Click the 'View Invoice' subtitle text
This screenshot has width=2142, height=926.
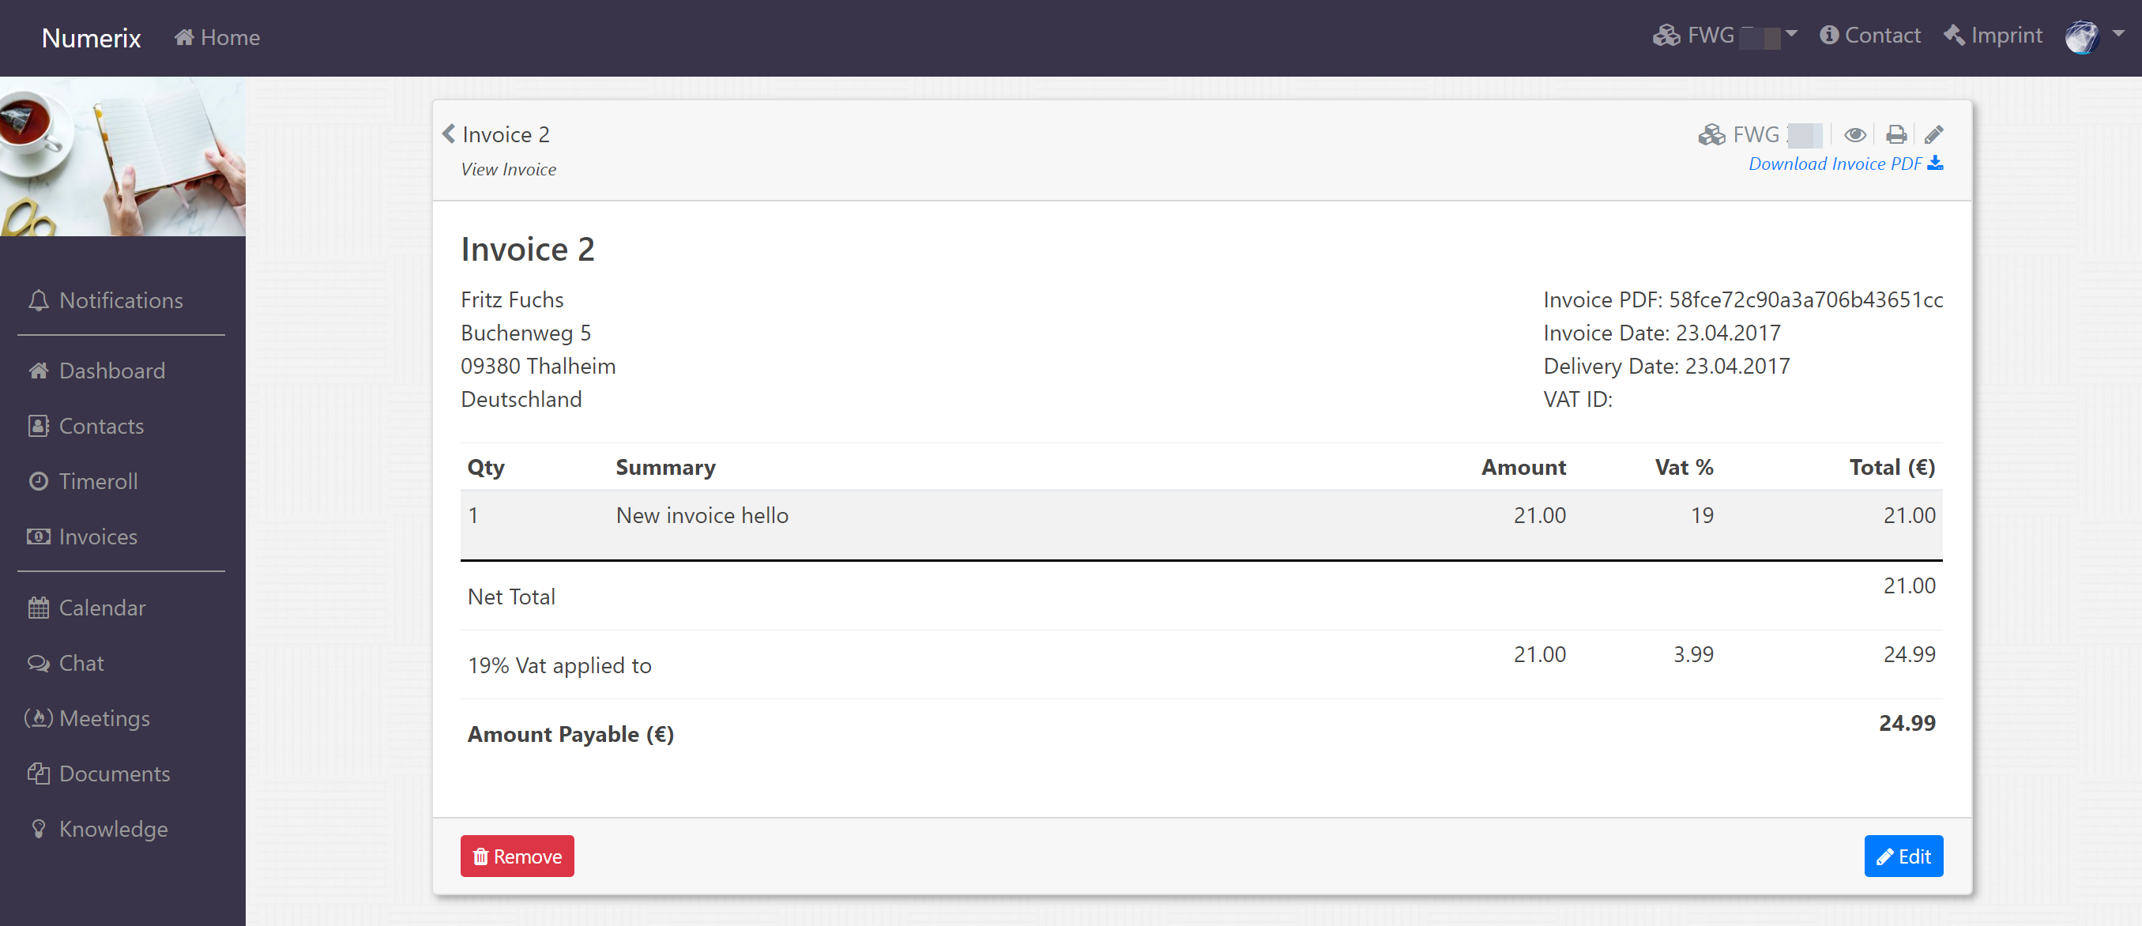click(x=508, y=169)
